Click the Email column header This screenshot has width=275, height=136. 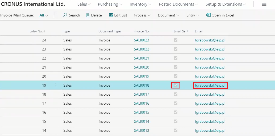pyautogui.click(x=199, y=31)
